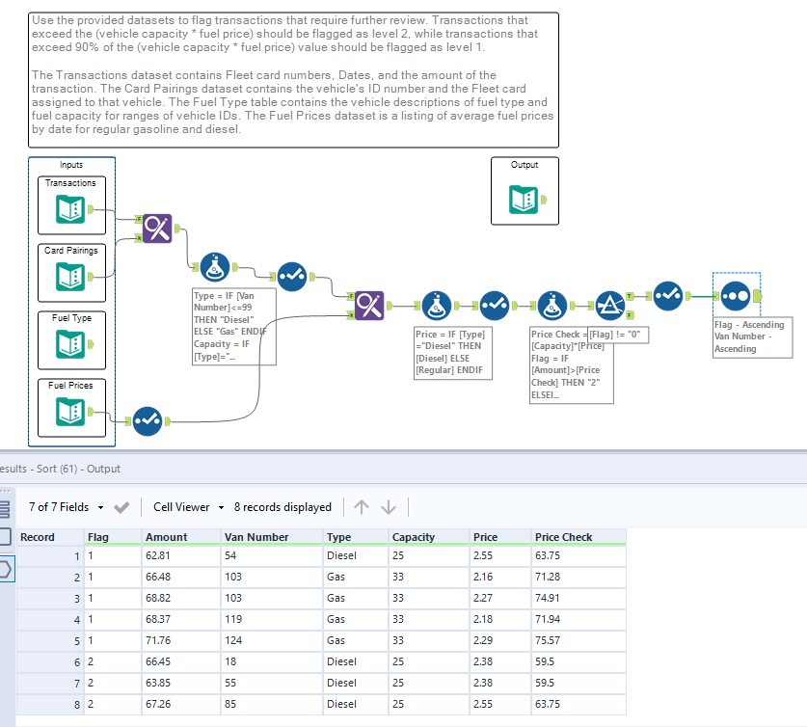Click the Amount column header
This screenshot has width=807, height=727.
click(x=181, y=537)
